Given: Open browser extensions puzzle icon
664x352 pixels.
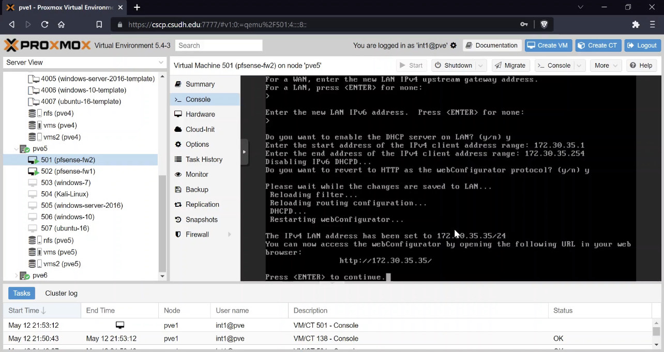Looking at the screenshot, I should pos(636,24).
